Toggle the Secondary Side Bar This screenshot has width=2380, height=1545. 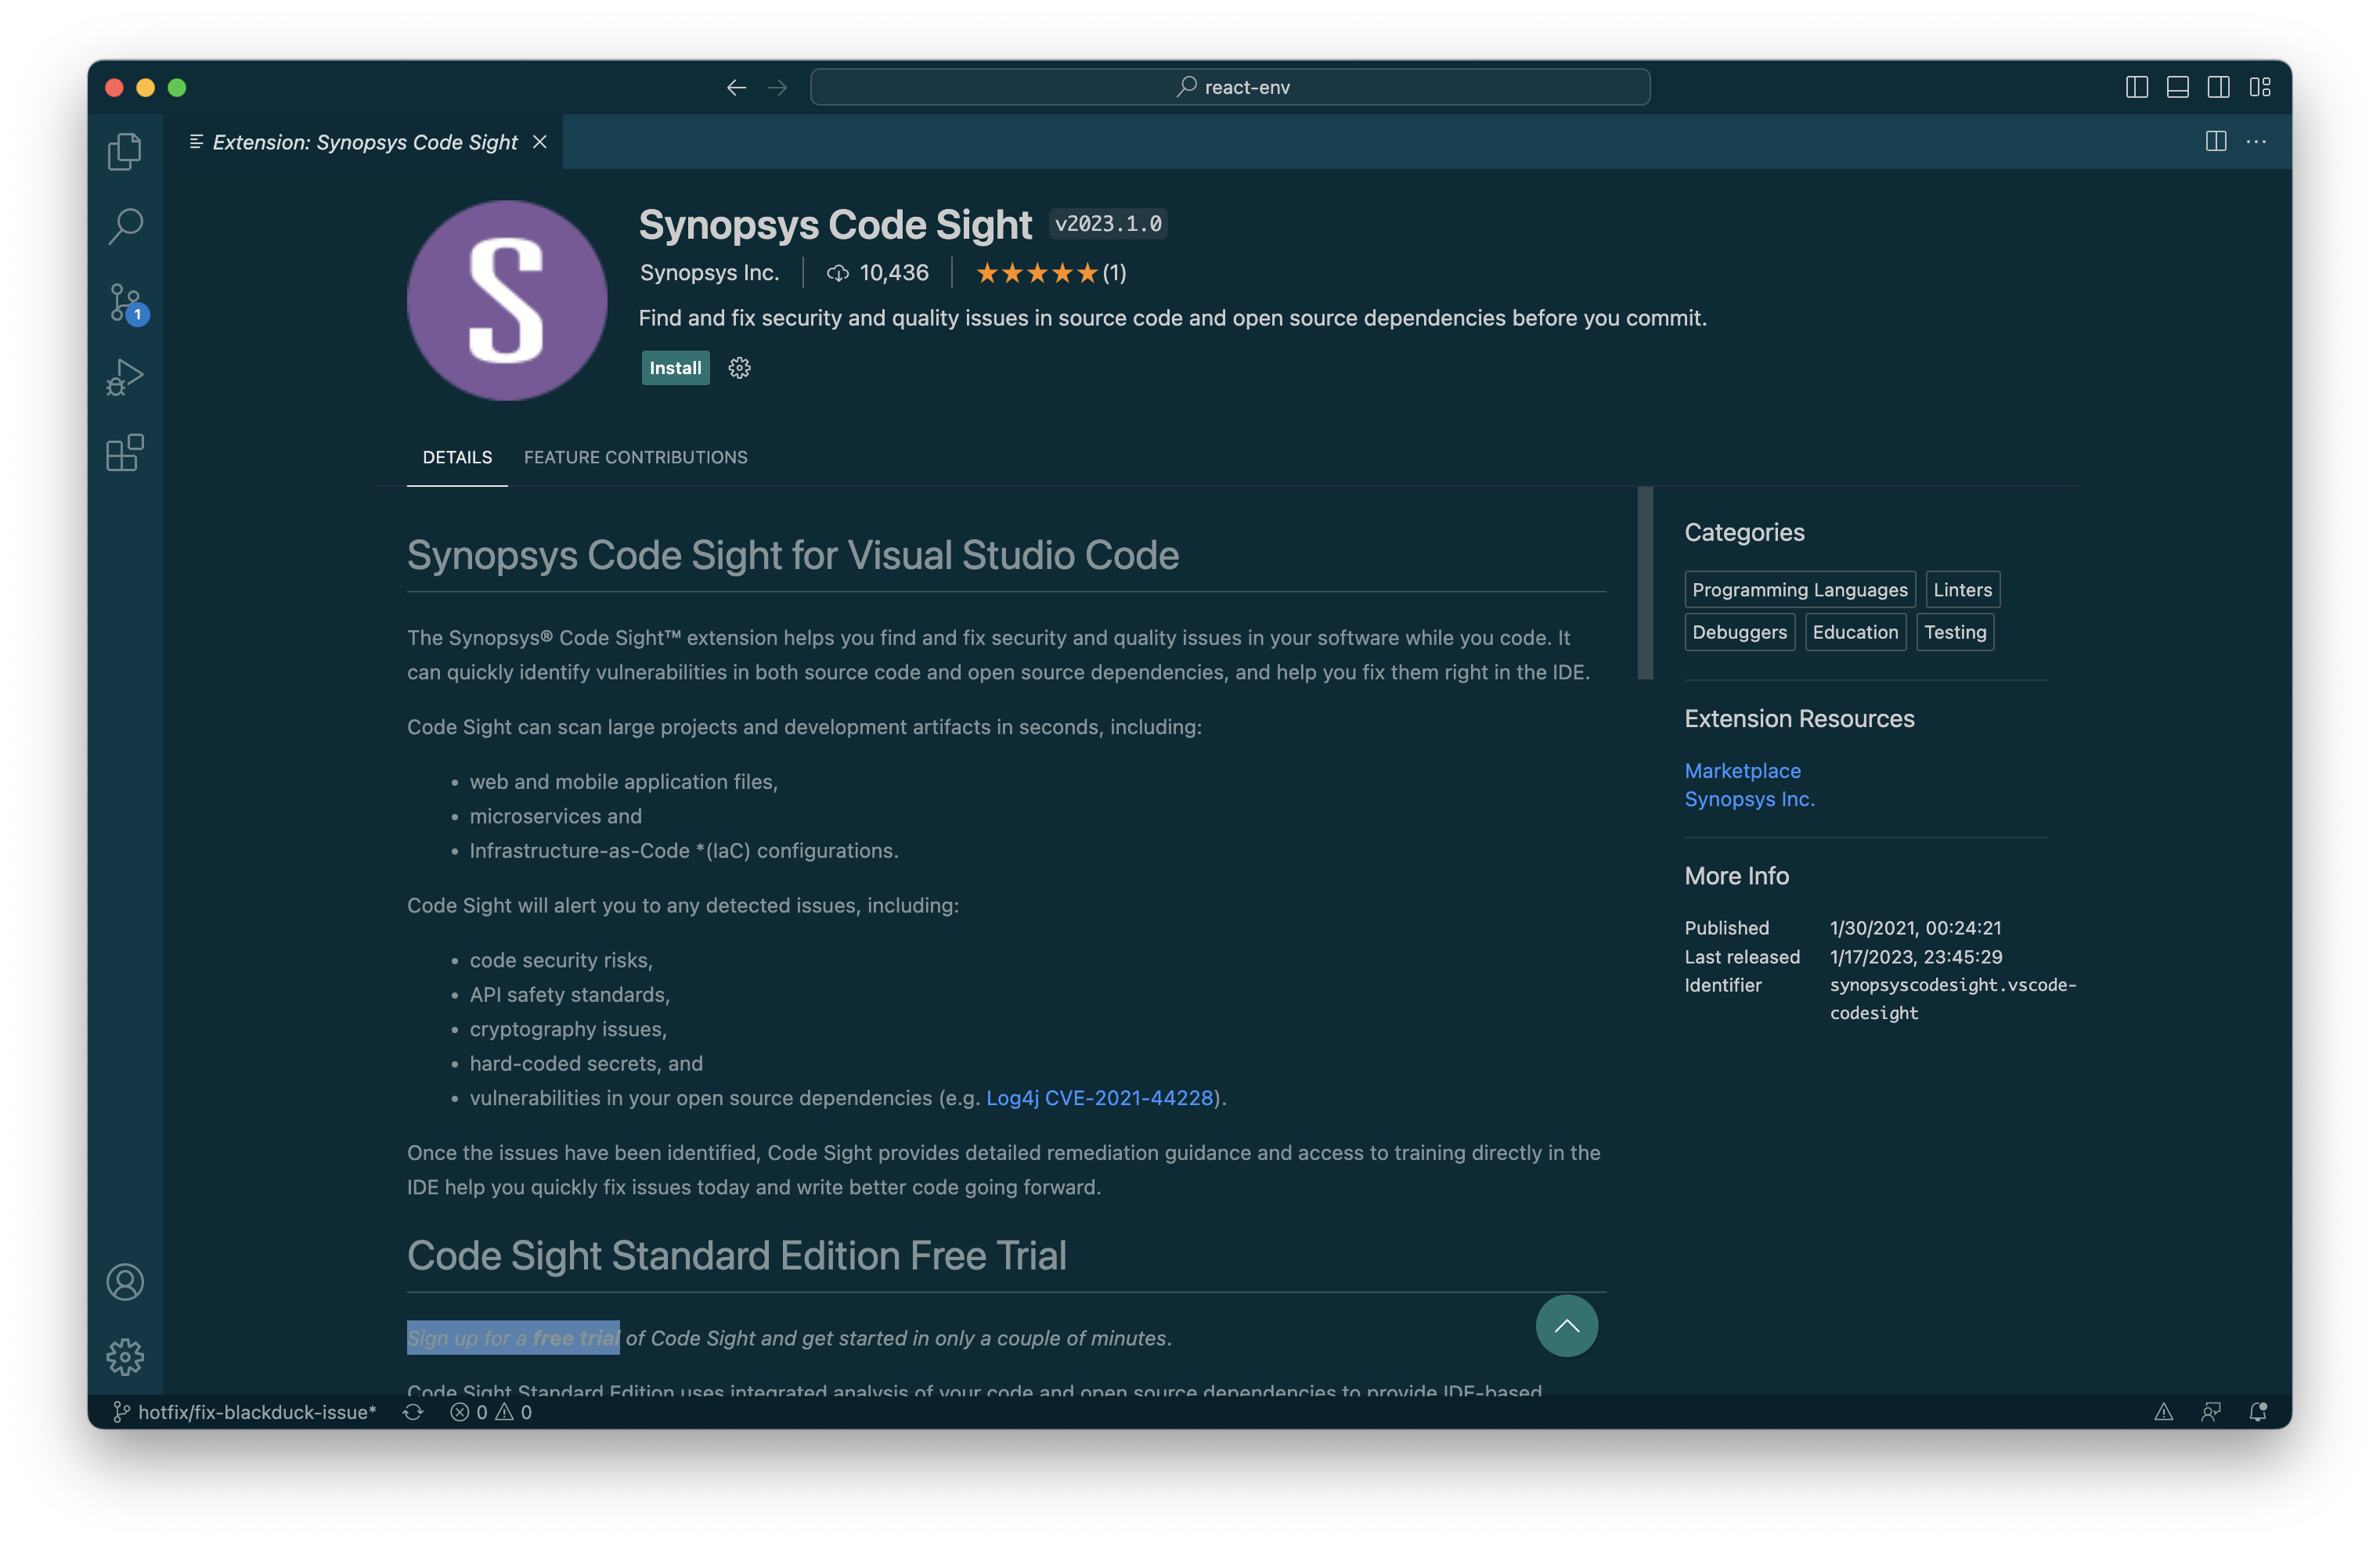pos(2218,87)
